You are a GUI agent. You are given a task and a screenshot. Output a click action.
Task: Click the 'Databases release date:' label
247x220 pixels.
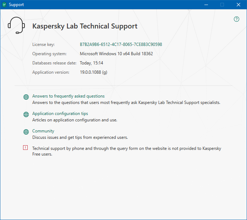pos(54,63)
